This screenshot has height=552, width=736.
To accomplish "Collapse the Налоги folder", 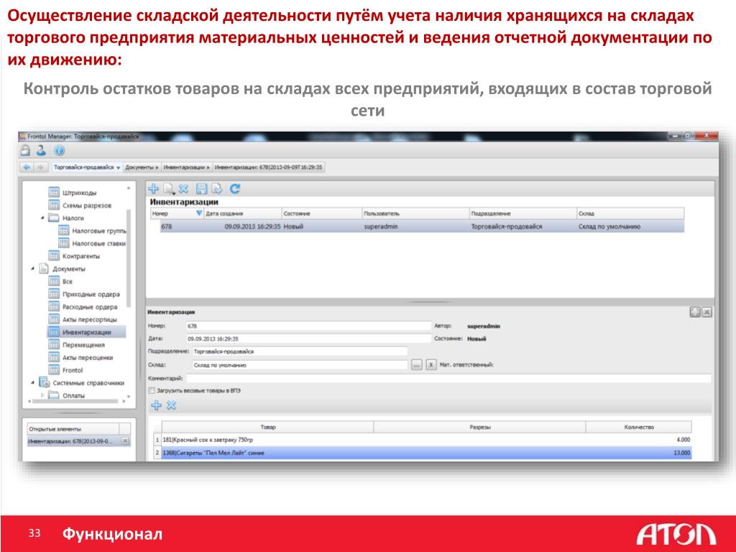I will coord(42,218).
